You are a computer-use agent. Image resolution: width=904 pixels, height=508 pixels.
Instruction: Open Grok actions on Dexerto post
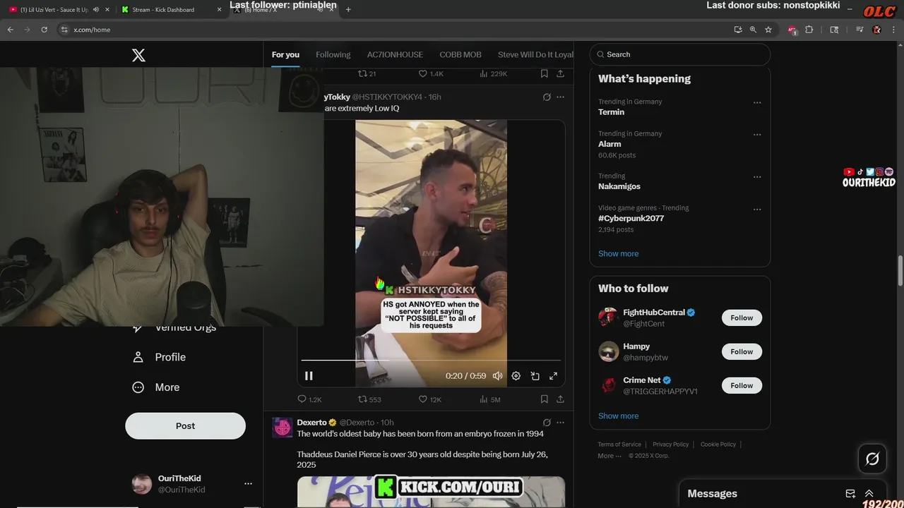click(x=547, y=423)
